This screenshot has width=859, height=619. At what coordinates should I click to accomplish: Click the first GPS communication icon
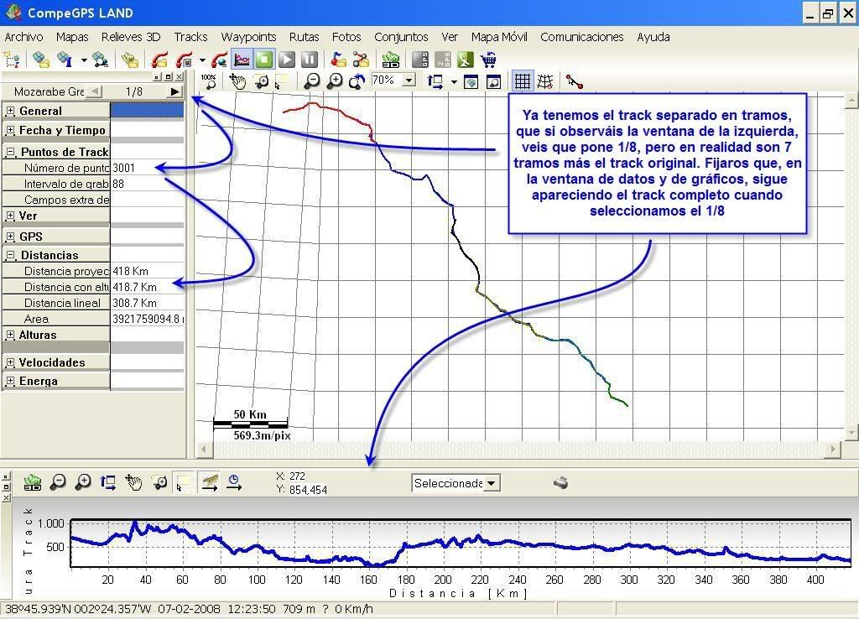tap(420, 60)
